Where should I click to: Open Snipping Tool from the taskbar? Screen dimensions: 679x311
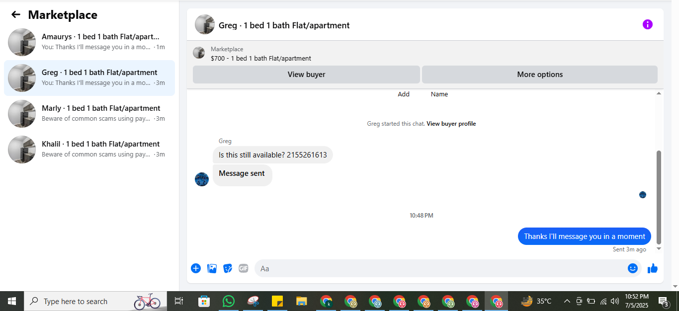(x=254, y=301)
